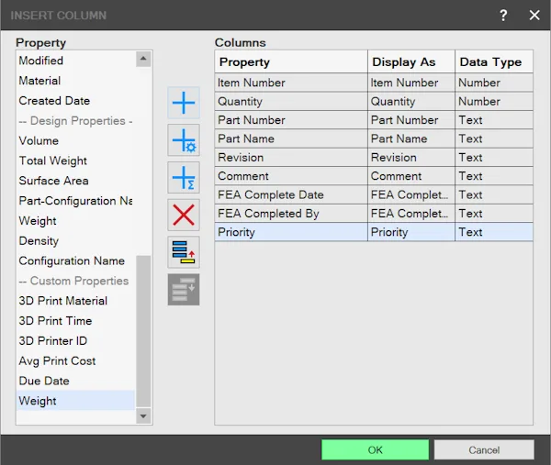Click the add formula sigma column icon

click(184, 178)
